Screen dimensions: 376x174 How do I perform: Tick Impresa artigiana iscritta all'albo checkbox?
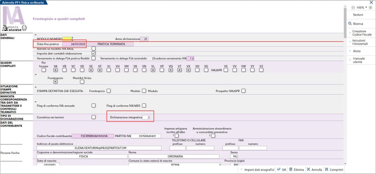(x=177, y=136)
